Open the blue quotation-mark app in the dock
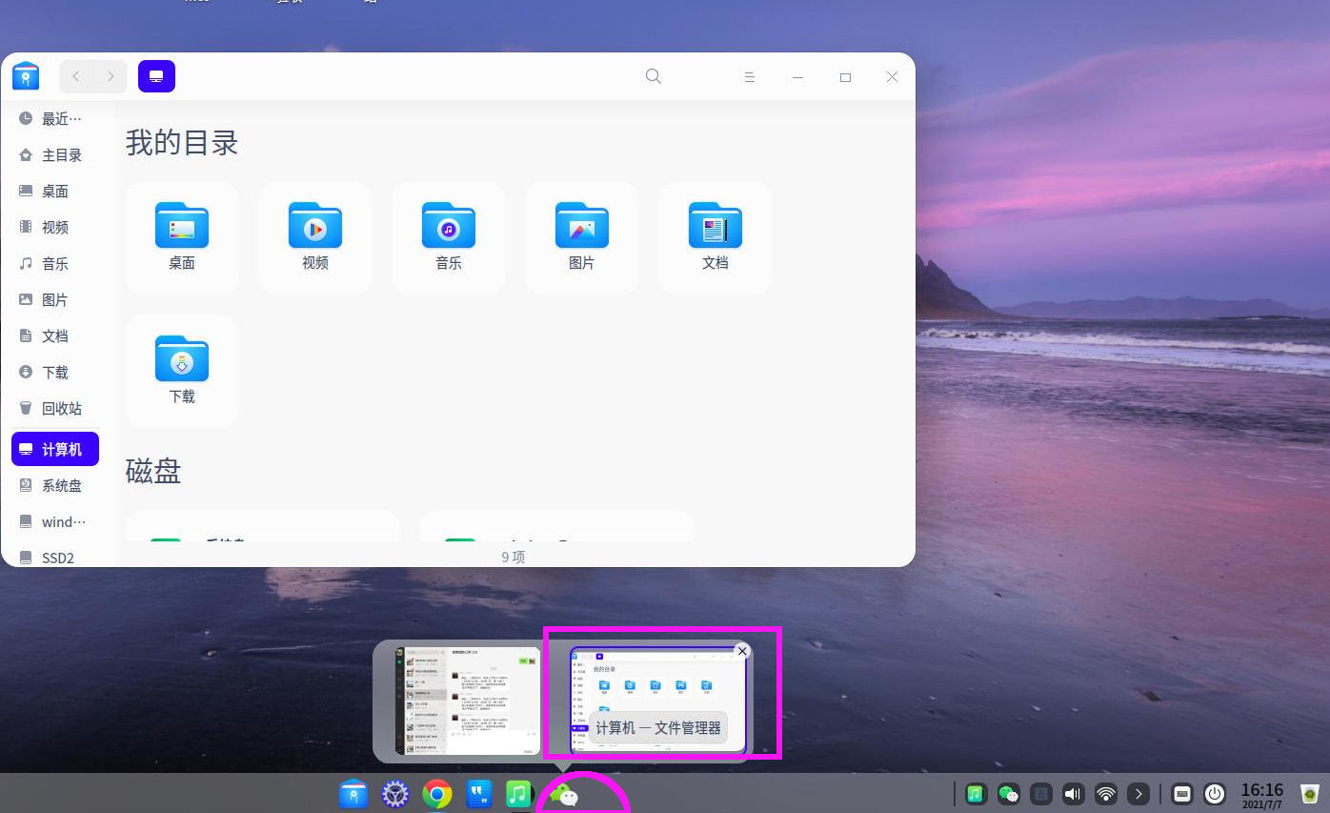 479,793
